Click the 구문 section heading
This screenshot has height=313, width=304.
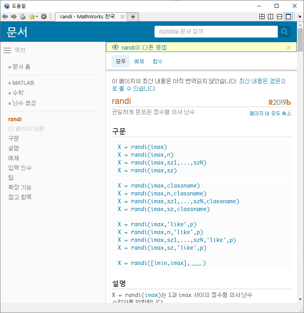[119, 131]
